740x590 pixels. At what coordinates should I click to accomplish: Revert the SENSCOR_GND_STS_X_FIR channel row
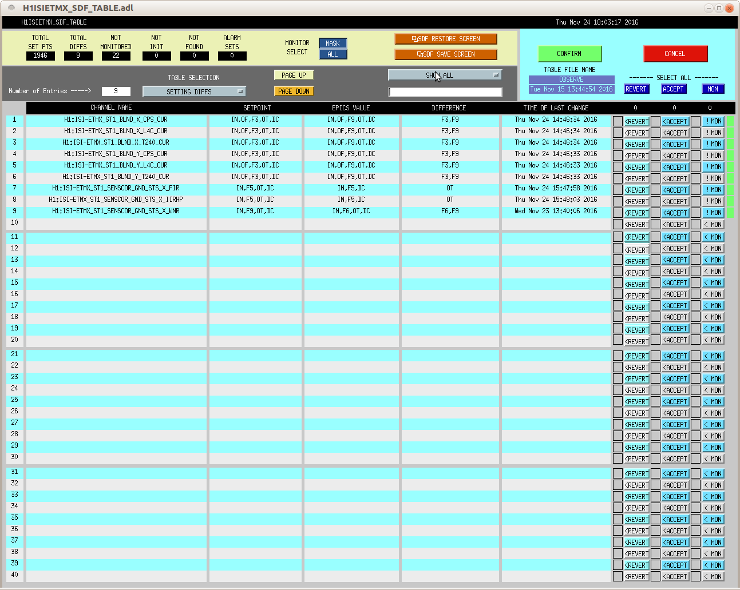[x=637, y=190]
